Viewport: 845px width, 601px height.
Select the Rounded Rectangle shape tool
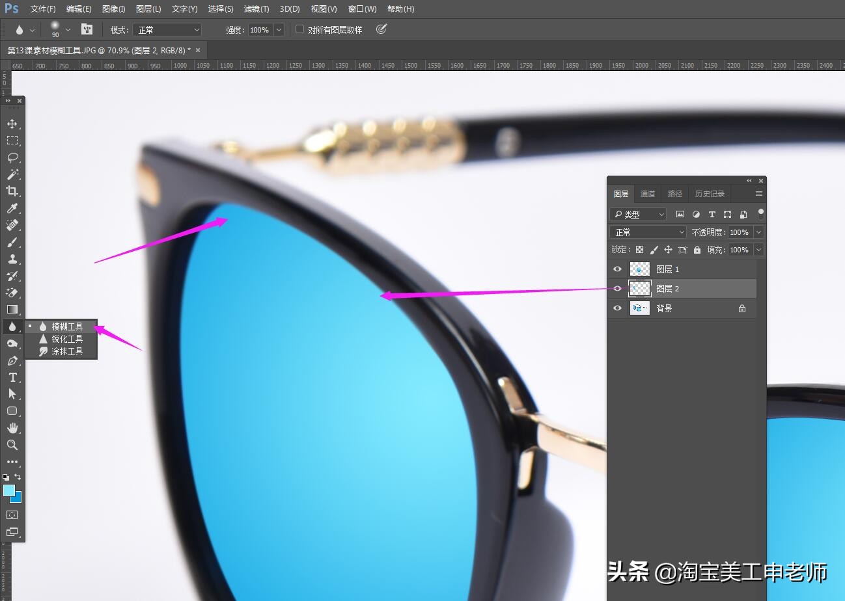tap(12, 411)
